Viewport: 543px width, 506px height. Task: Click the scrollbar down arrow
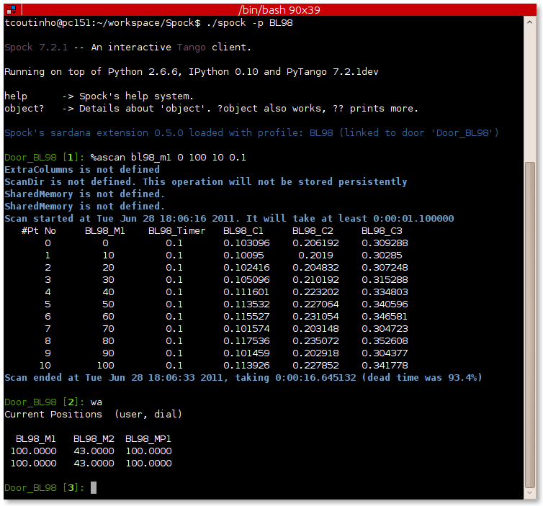click(529, 492)
